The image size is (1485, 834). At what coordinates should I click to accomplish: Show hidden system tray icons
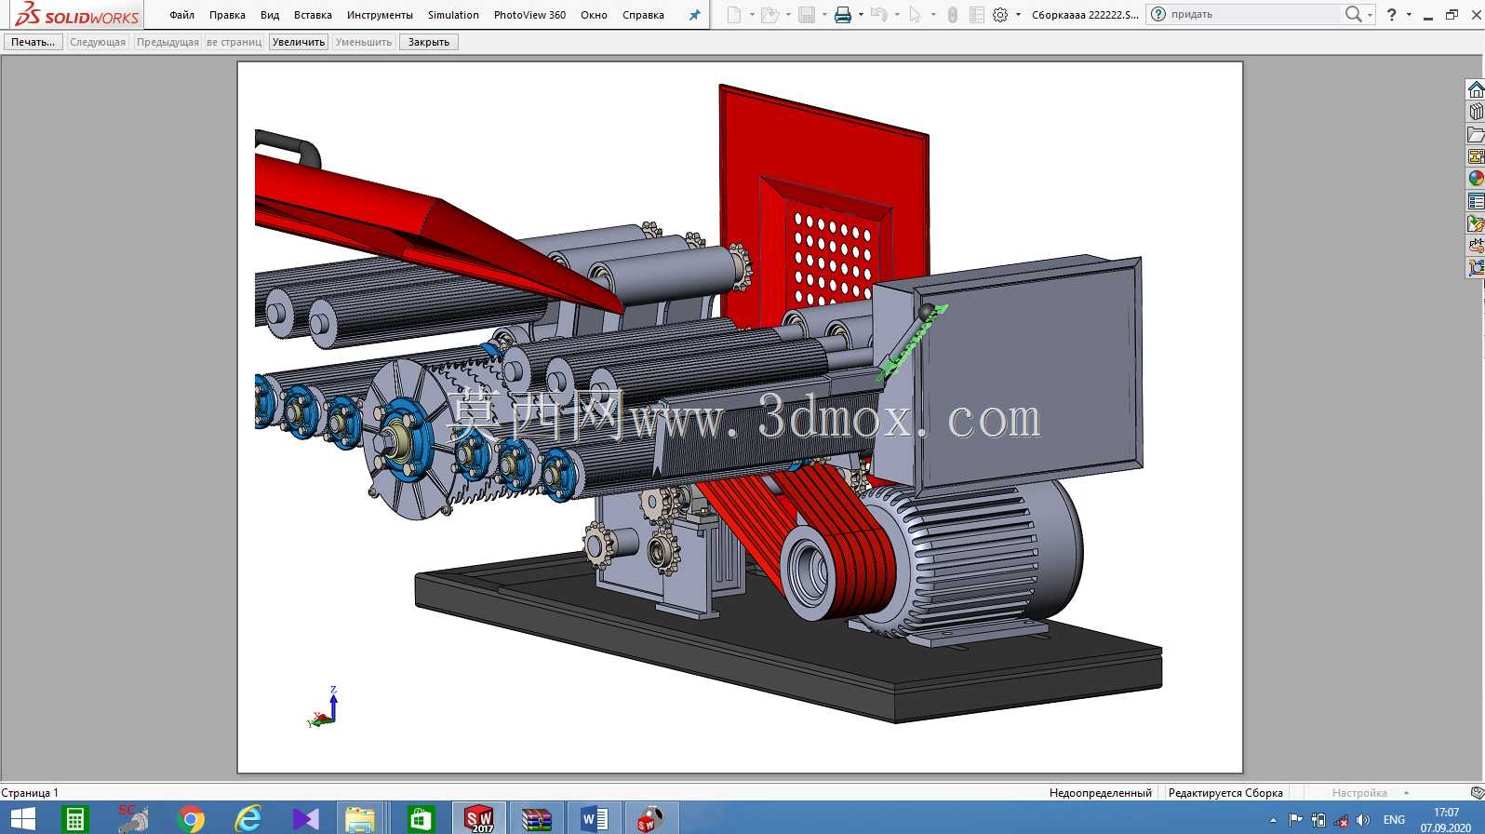[x=1273, y=820]
